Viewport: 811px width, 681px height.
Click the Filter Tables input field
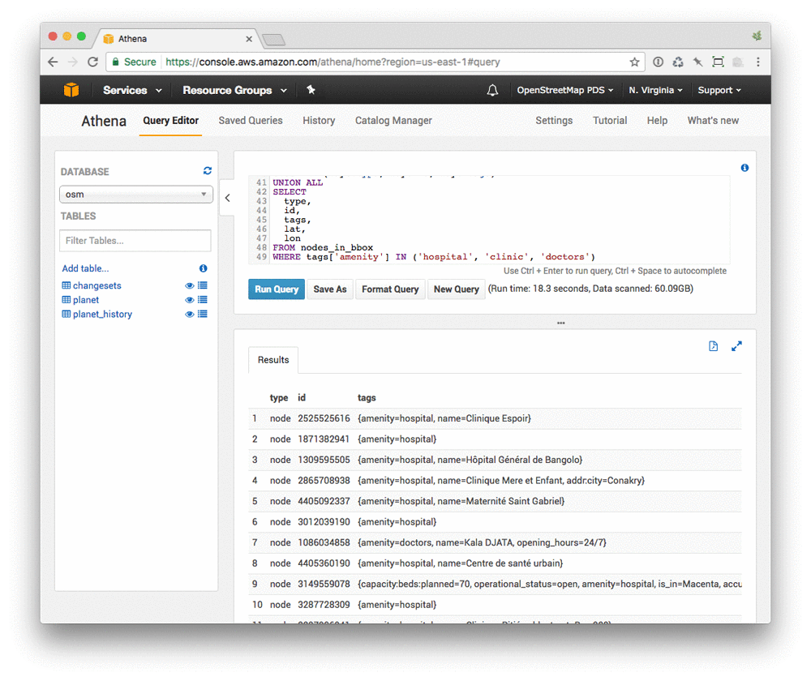click(135, 241)
